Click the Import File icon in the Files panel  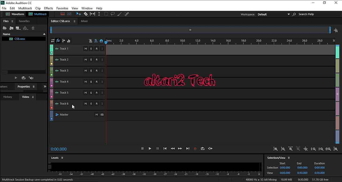[x=11, y=28]
